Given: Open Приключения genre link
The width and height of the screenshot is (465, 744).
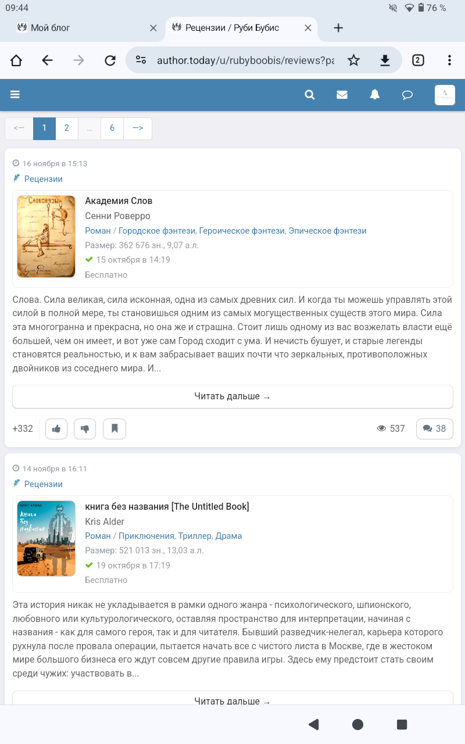Looking at the screenshot, I should tap(146, 536).
